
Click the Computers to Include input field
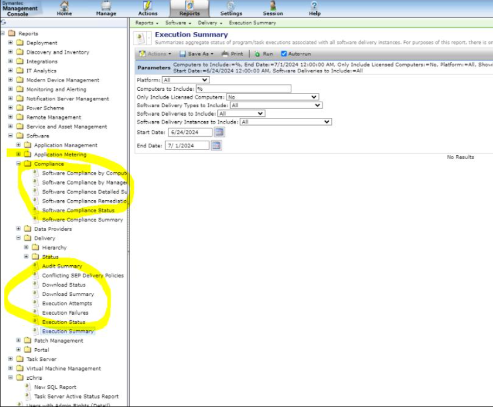[x=243, y=89]
